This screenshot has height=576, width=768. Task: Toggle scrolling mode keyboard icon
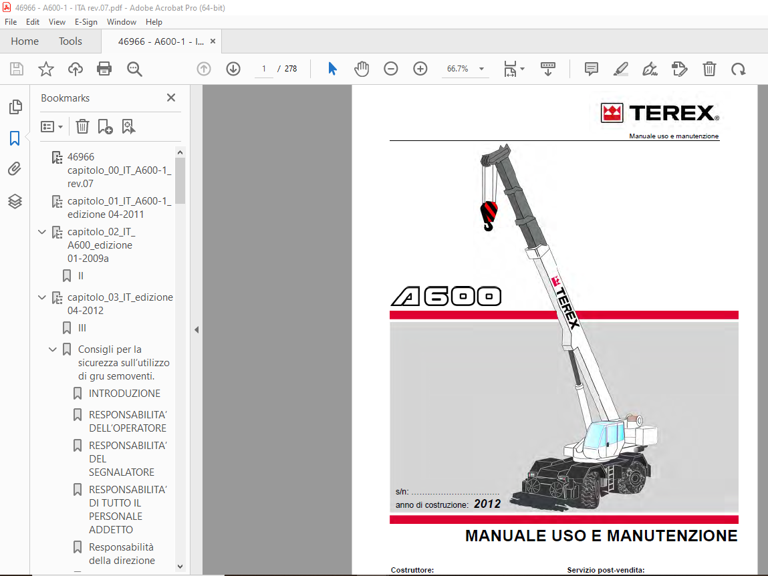click(x=547, y=69)
